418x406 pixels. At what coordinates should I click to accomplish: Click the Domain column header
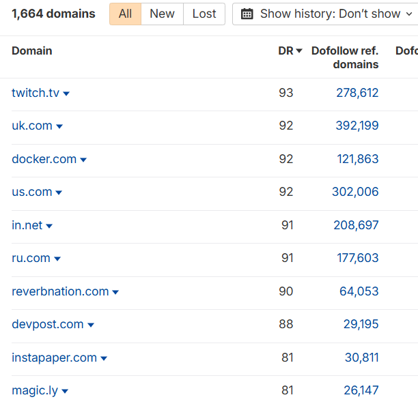coord(32,50)
